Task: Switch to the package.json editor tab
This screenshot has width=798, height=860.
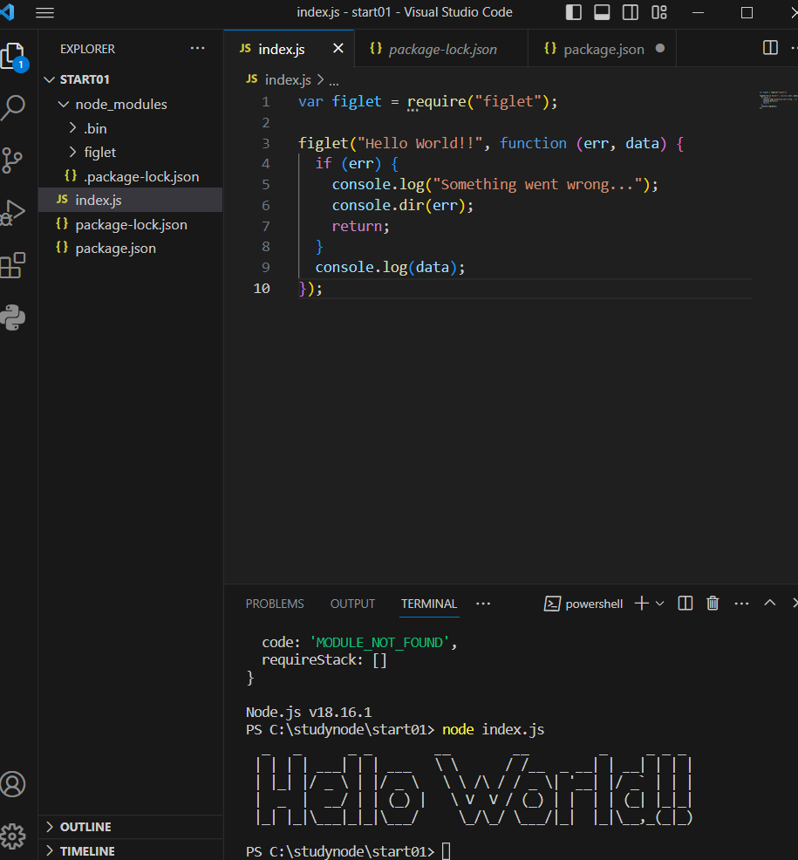Action: tap(602, 49)
